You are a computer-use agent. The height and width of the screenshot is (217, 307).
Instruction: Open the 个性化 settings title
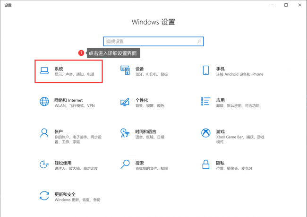[x=142, y=100]
